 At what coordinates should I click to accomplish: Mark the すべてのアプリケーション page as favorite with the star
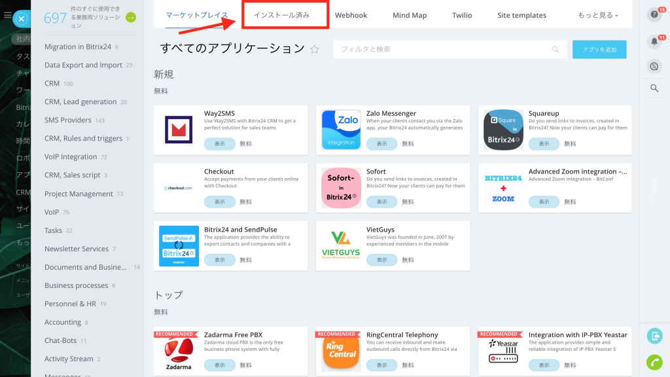pos(315,49)
